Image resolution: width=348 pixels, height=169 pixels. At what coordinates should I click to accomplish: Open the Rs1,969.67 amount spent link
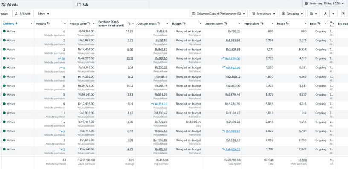click(233, 131)
